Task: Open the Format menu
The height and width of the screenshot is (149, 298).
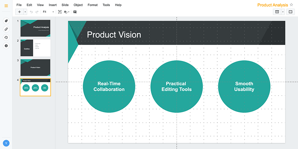Action: coord(93,5)
